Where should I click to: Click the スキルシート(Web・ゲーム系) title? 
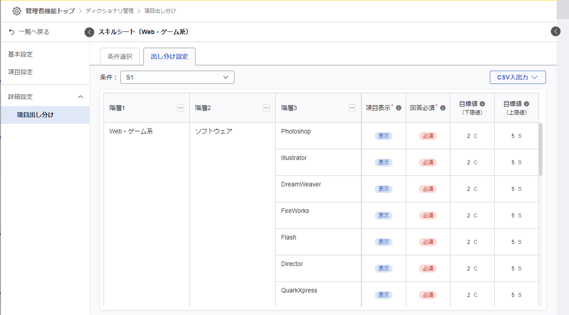pyautogui.click(x=144, y=32)
